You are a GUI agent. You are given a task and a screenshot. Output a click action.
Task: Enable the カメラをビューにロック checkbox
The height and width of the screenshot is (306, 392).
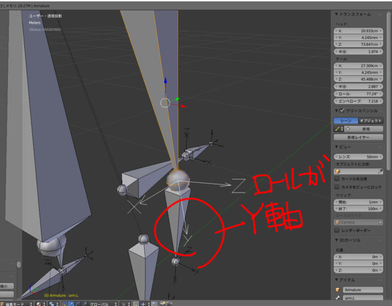click(337, 187)
